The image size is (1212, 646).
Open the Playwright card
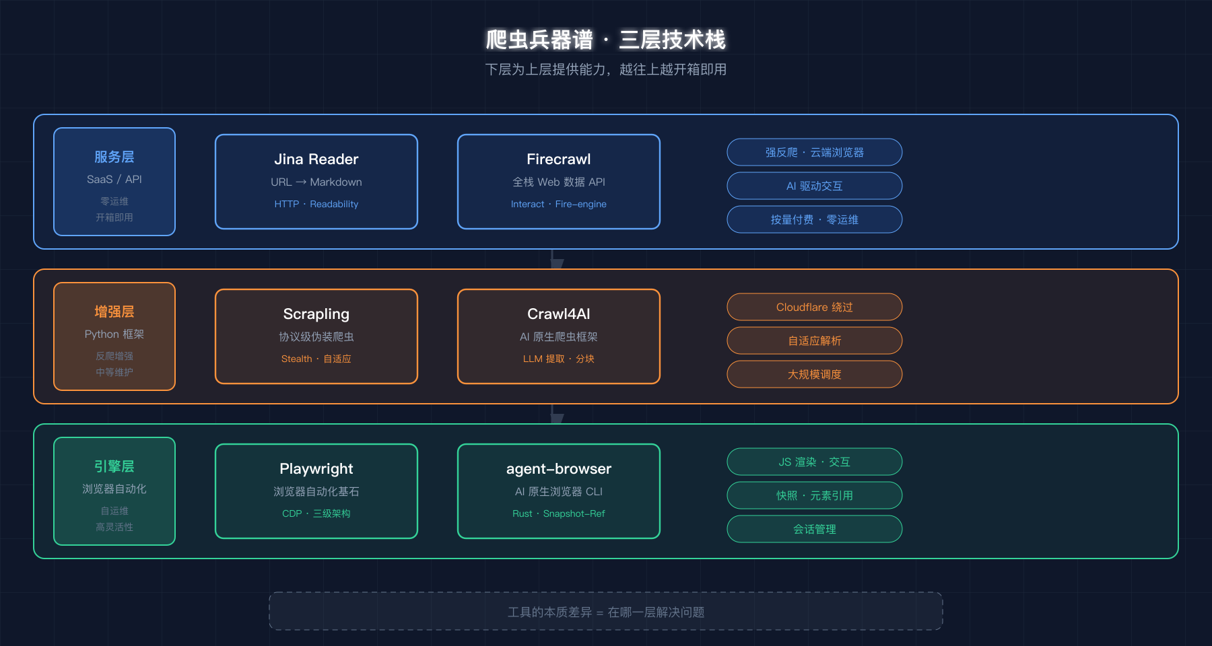pos(316,491)
